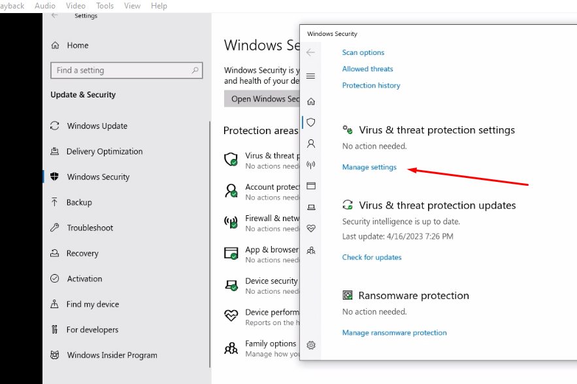The width and height of the screenshot is (577, 384).
Task: Click the Settings sidebar scrollbar
Action: tap(210, 244)
